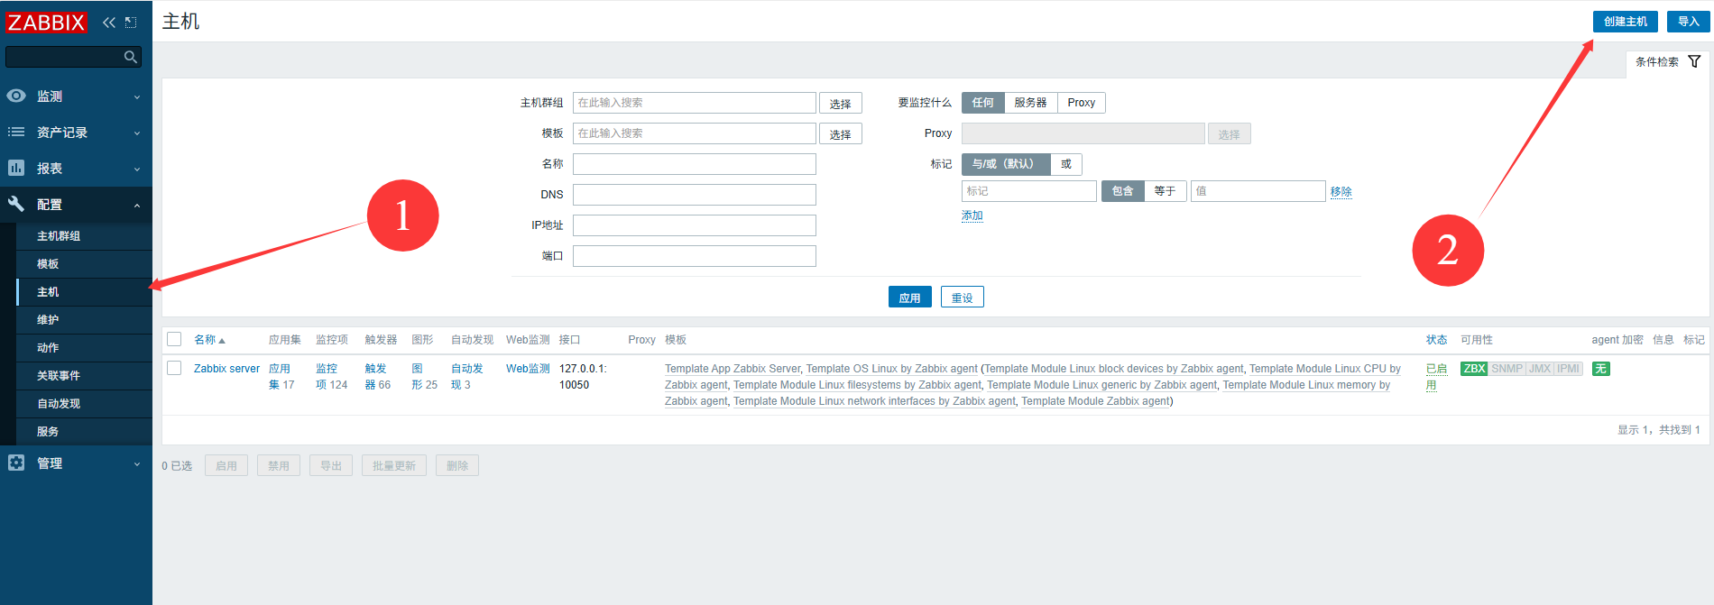The image size is (1714, 605).
Task: Click the ZBX availability badge
Action: click(1474, 369)
